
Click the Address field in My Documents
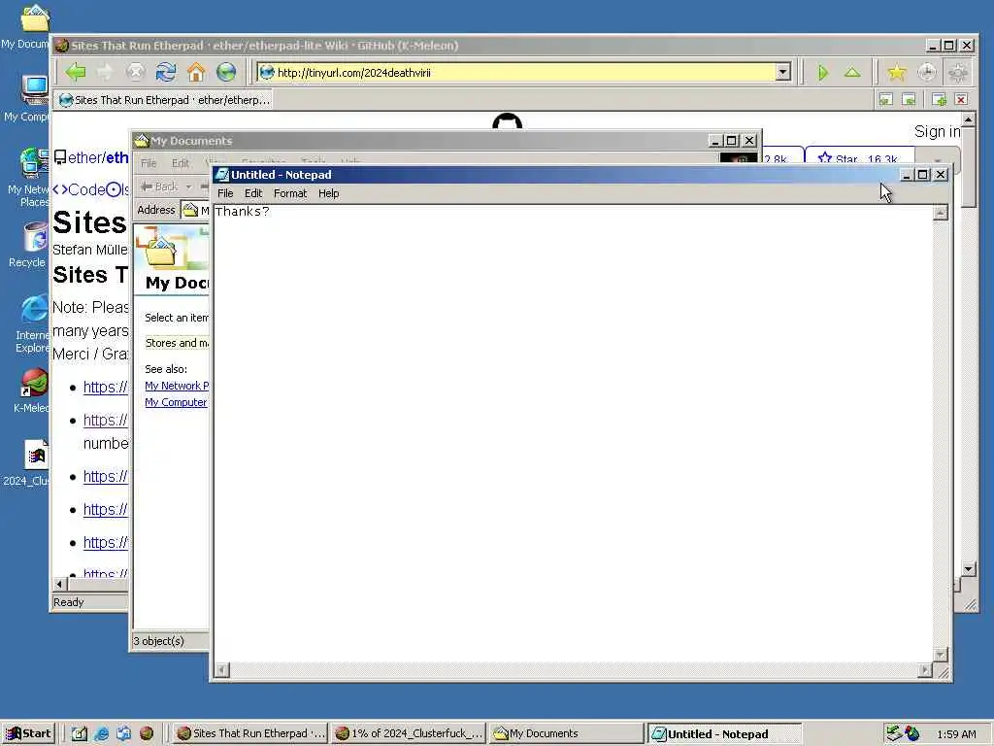(x=195, y=210)
